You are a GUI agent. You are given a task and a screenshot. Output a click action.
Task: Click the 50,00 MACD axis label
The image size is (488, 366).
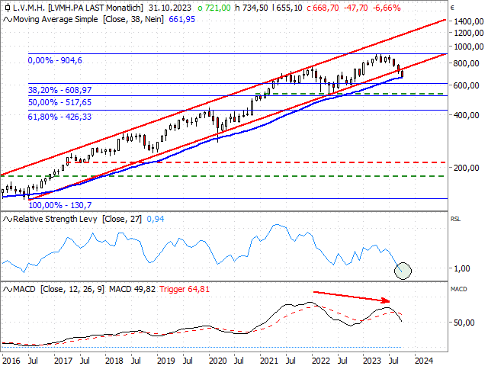[464, 323]
